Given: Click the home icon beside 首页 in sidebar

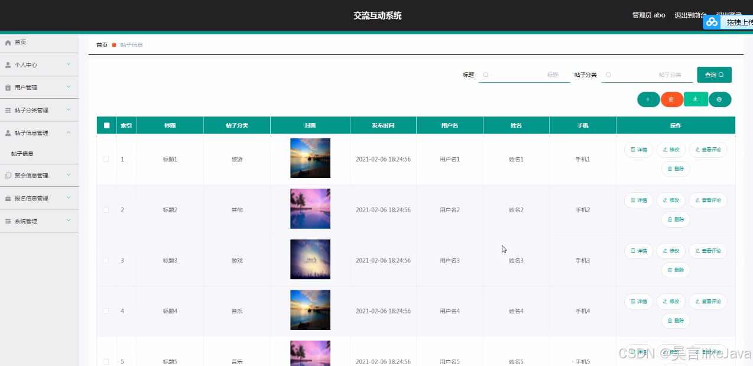Looking at the screenshot, I should (x=8, y=43).
